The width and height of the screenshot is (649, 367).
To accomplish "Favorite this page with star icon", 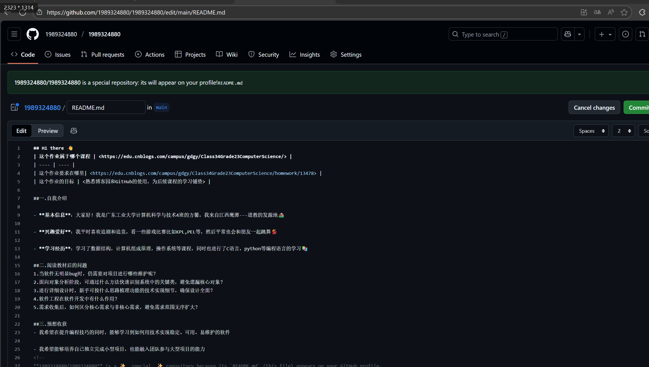I will [x=624, y=12].
